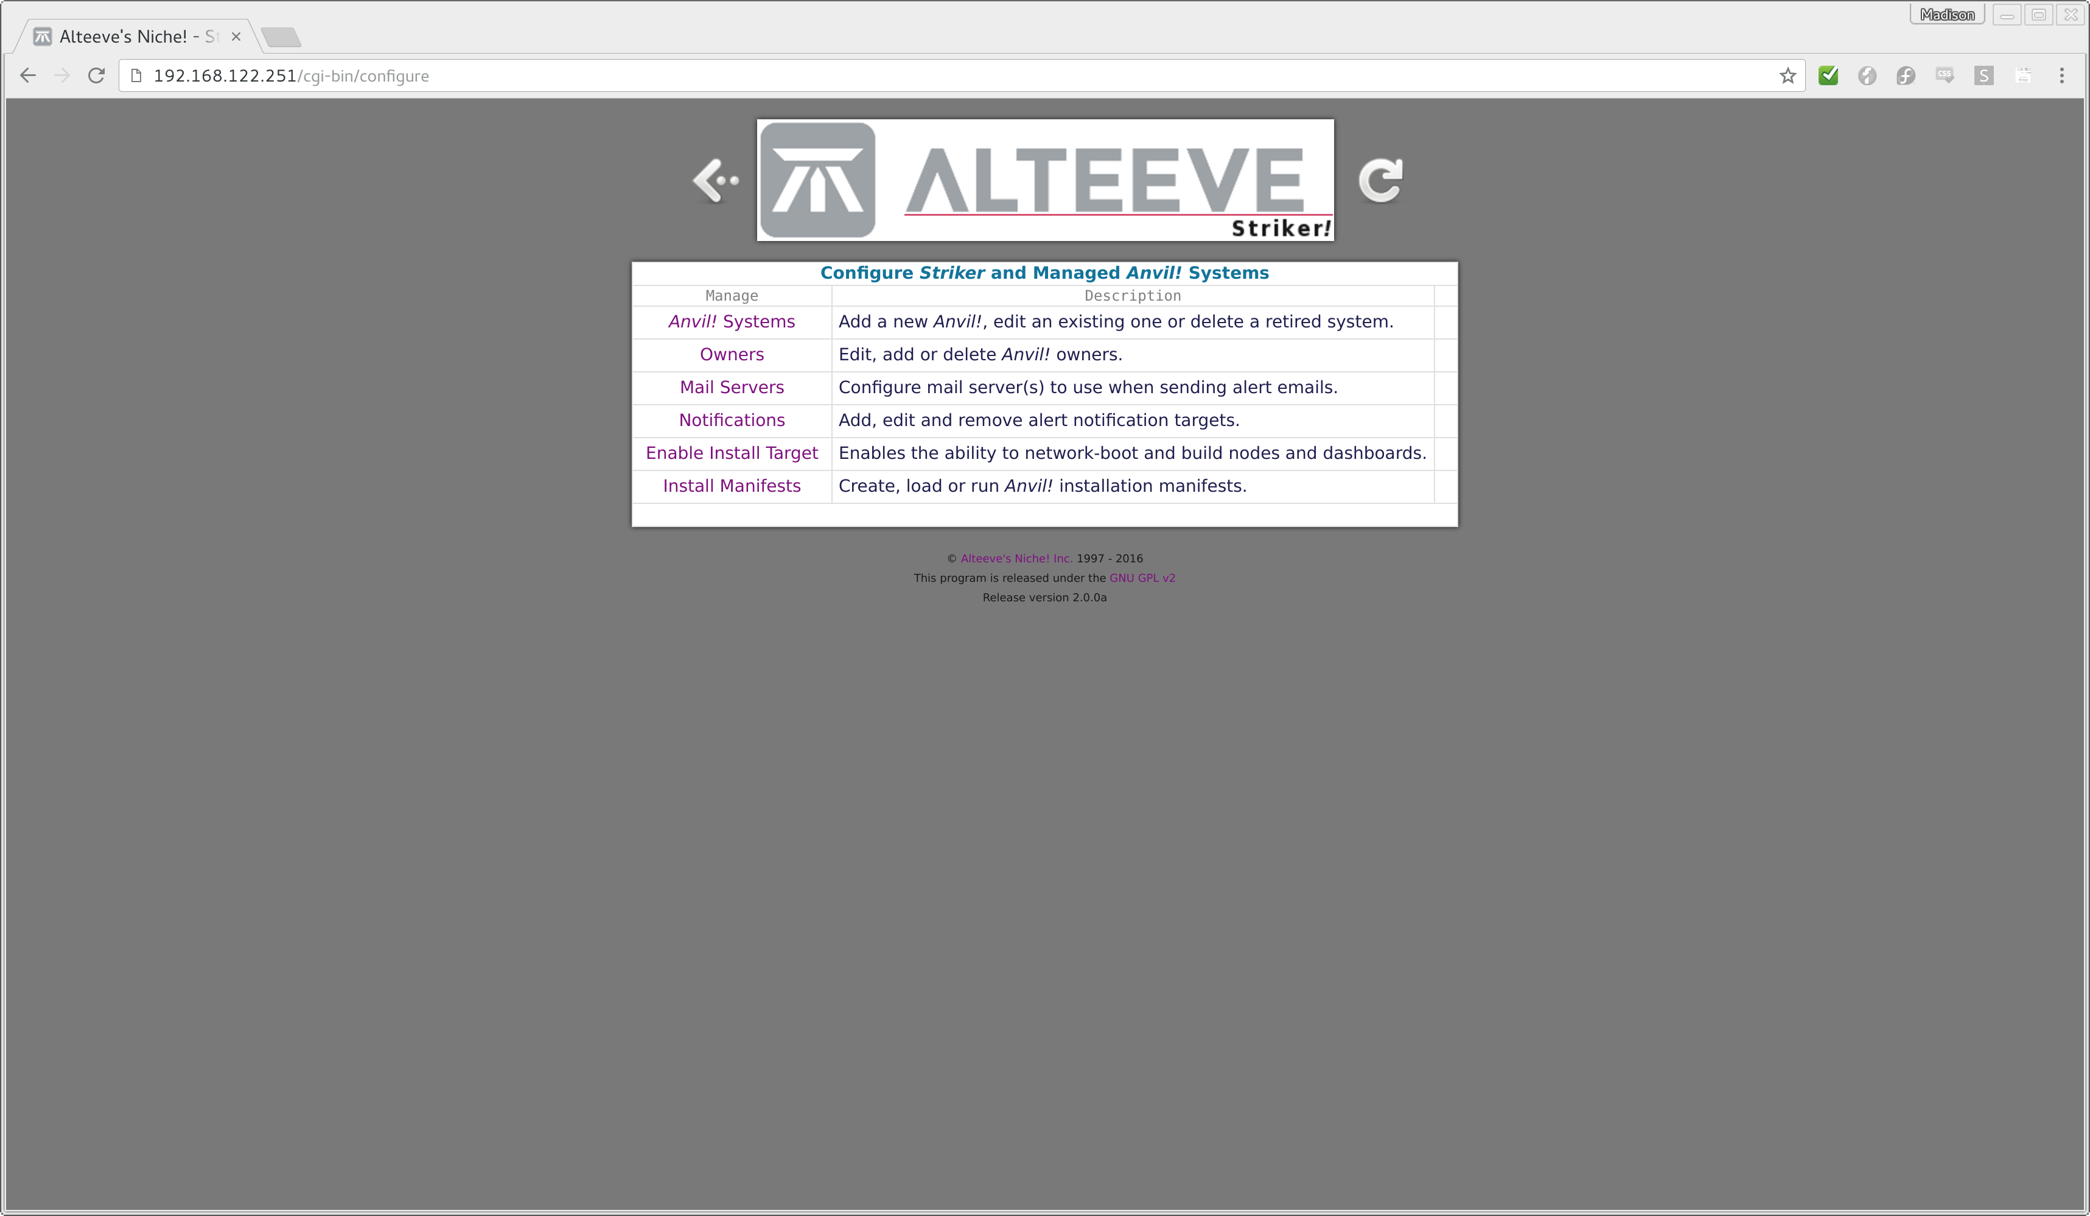Select the Alteeve's Niche! browser tab
Viewport: 2090px width, 1216px height.
pos(138,37)
